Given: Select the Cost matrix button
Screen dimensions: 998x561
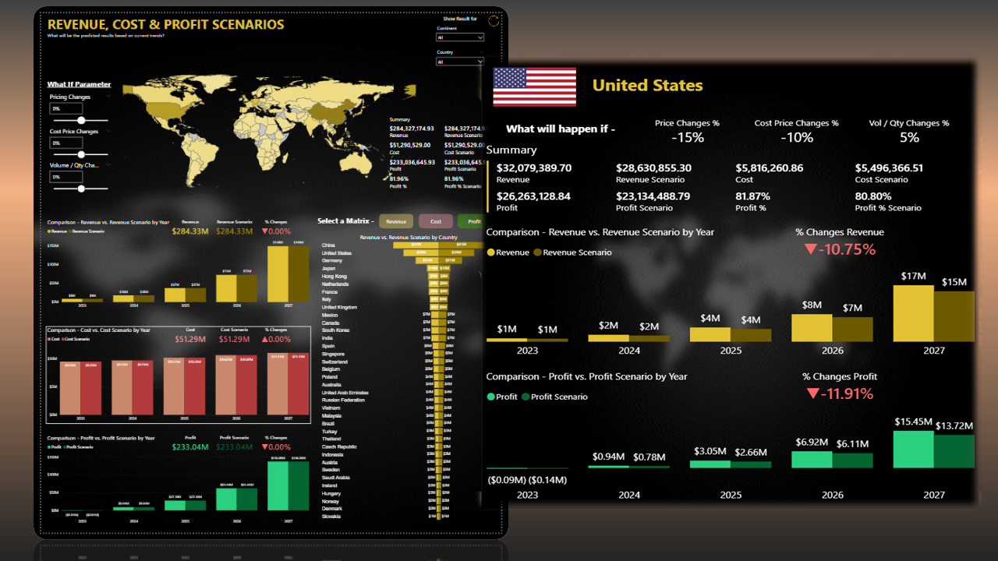Looking at the screenshot, I should tap(436, 221).
